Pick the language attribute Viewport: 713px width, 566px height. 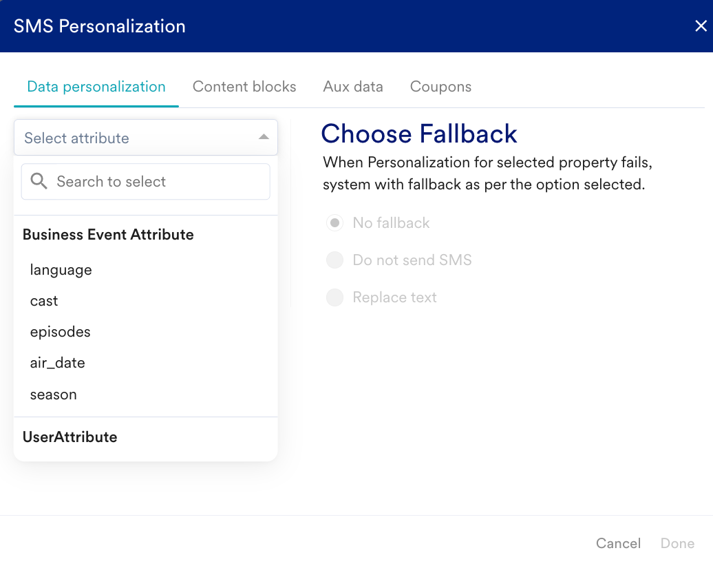click(61, 270)
